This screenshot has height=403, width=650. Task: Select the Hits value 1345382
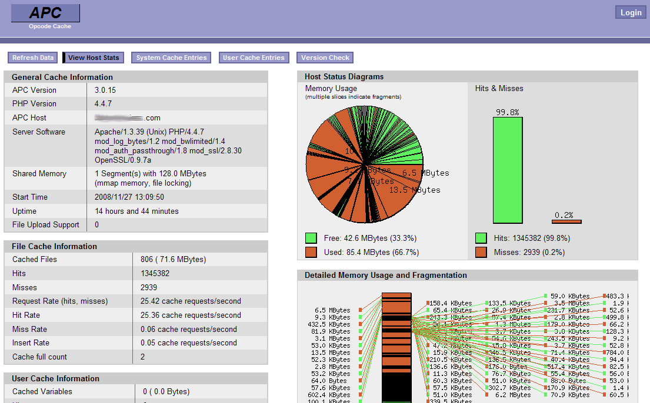155,273
